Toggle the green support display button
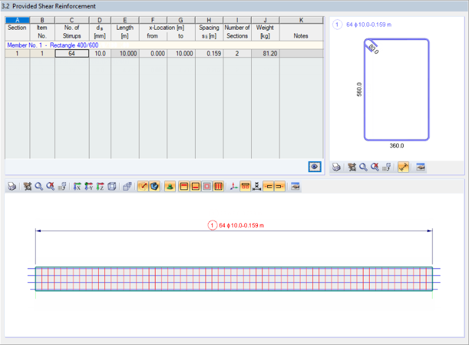Screen dimensions: 469x345 [170, 186]
